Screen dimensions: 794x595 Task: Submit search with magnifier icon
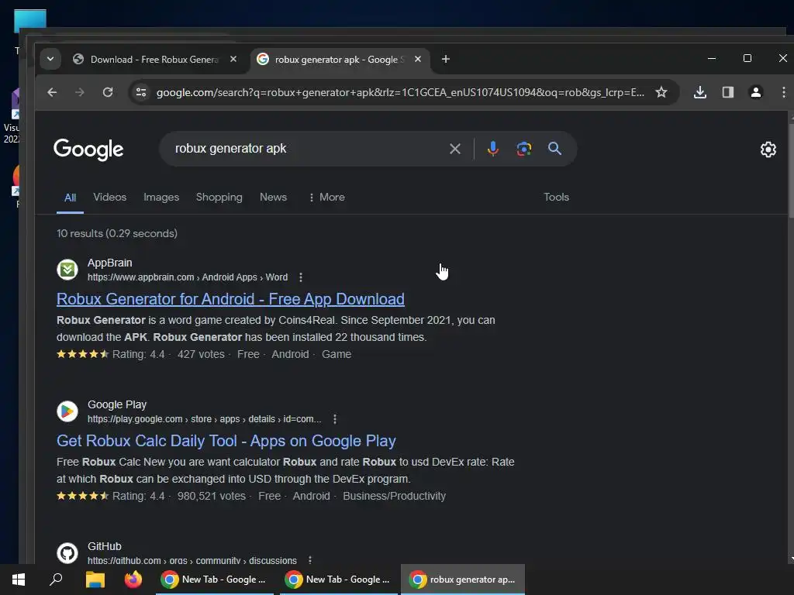click(554, 149)
